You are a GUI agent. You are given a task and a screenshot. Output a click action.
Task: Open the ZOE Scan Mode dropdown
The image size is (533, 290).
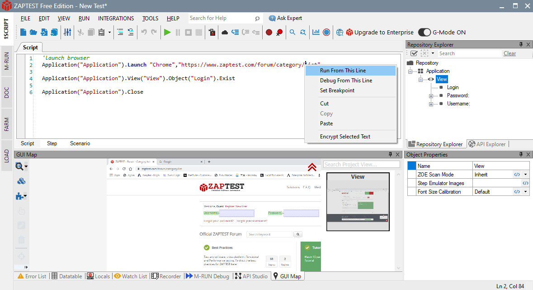coord(525,175)
